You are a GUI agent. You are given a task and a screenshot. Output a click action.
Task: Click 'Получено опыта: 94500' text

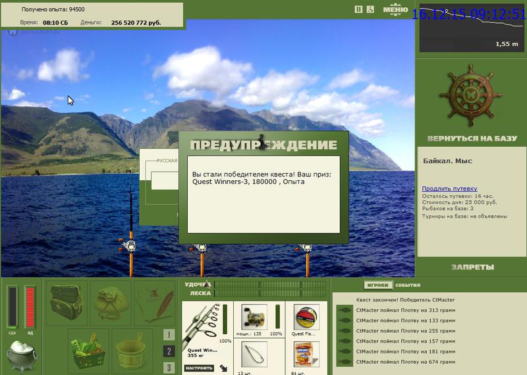tap(53, 9)
